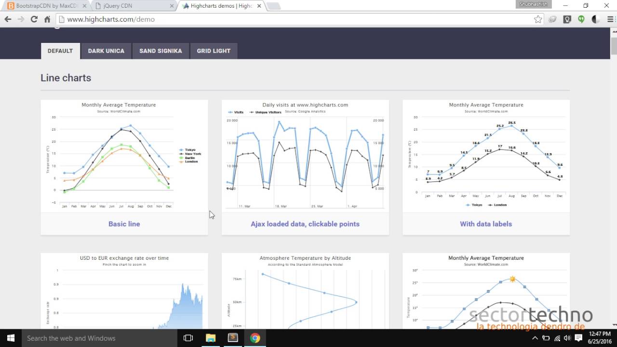The width and height of the screenshot is (617, 347).
Task: Open the With data labels demo link
Action: (x=486, y=224)
